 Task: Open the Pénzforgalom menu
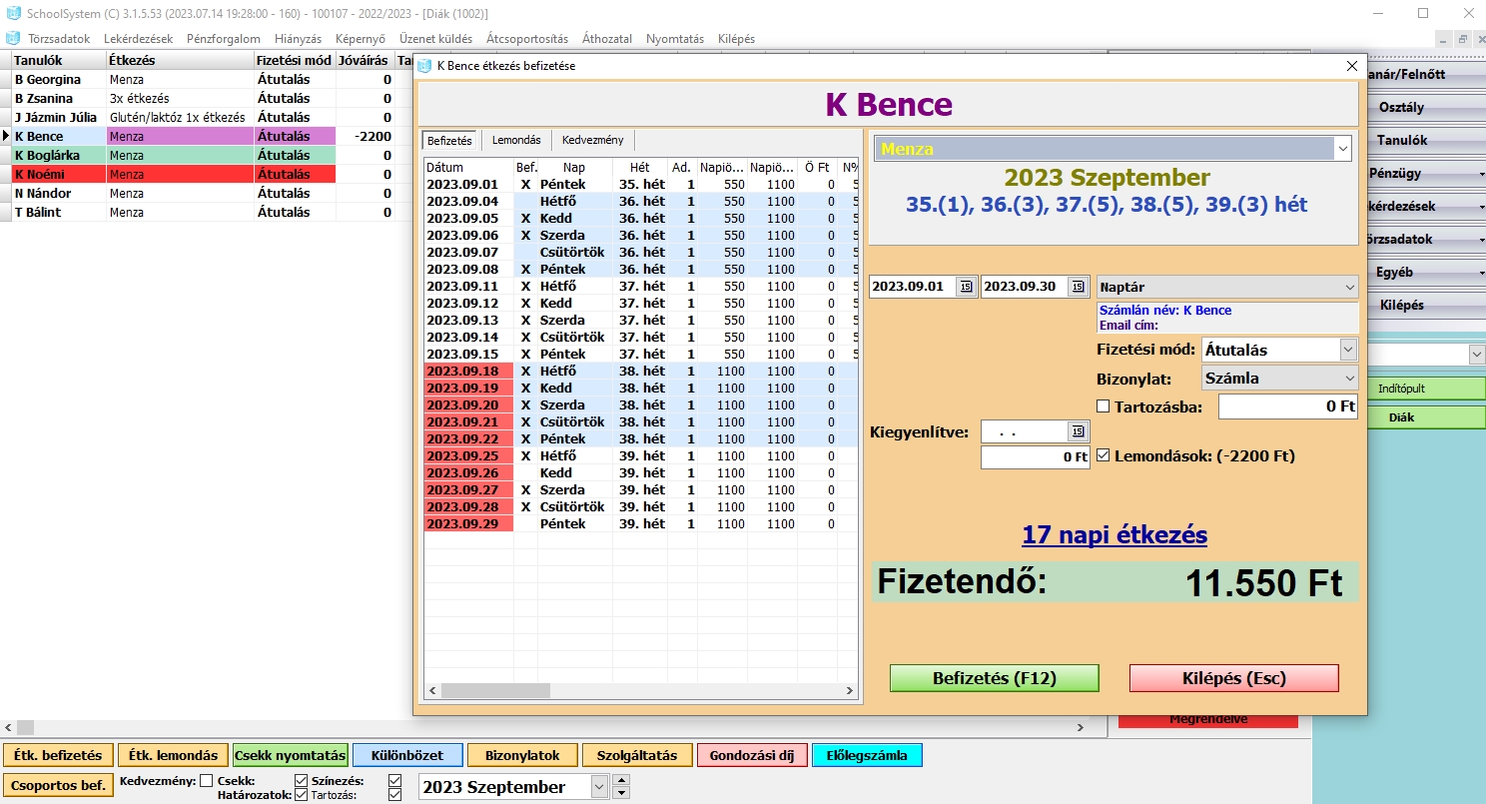(x=224, y=39)
